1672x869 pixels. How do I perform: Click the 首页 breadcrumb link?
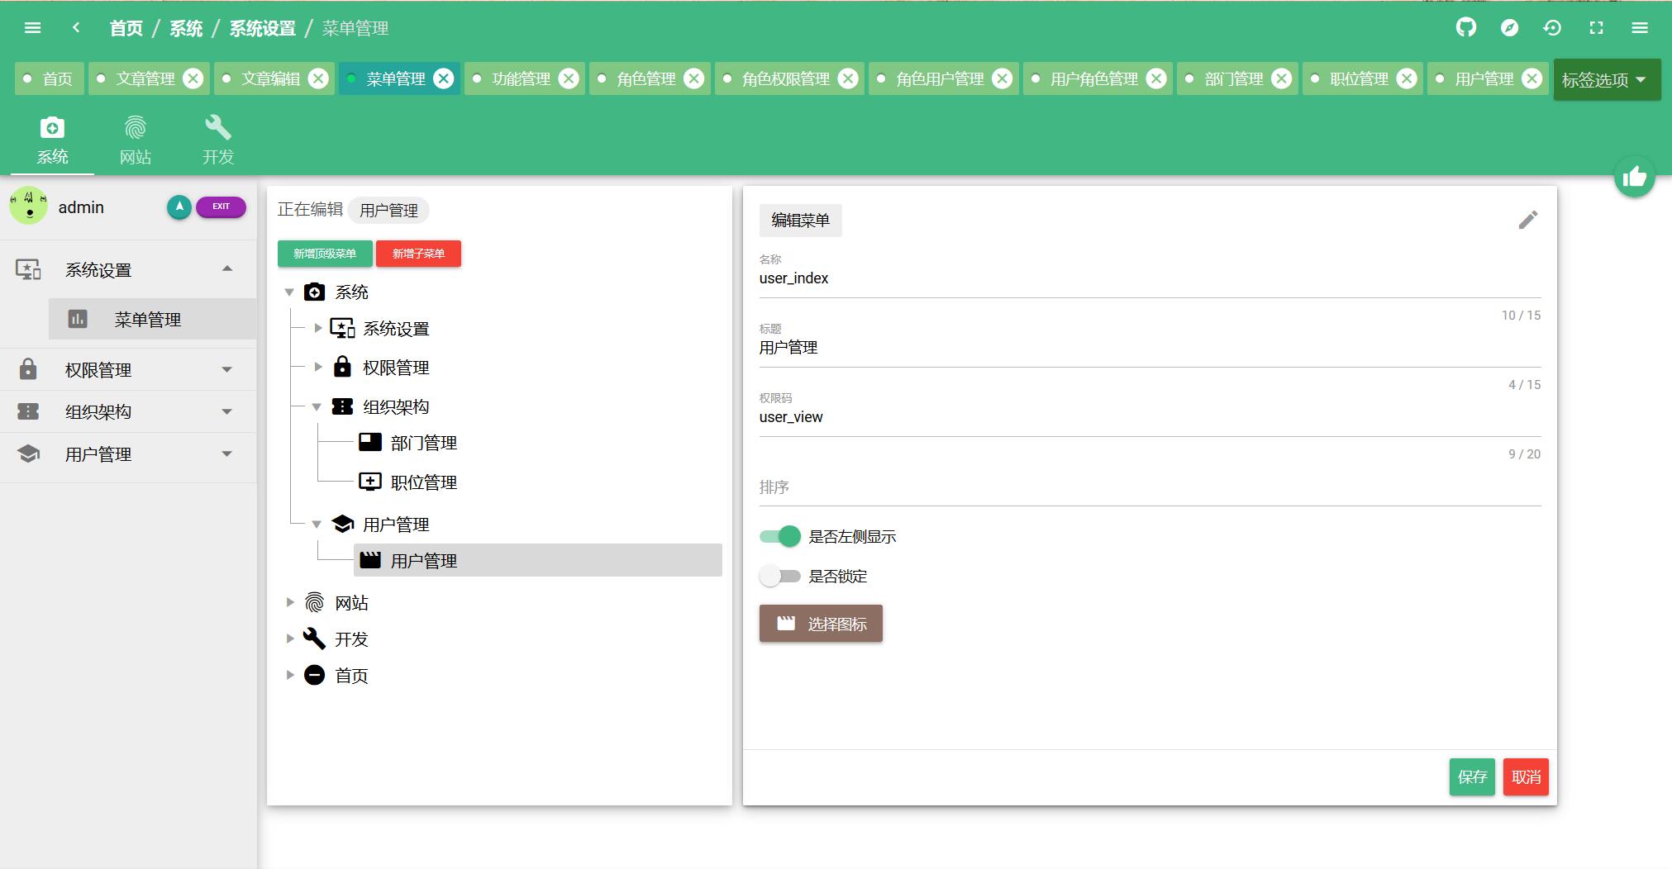(126, 28)
